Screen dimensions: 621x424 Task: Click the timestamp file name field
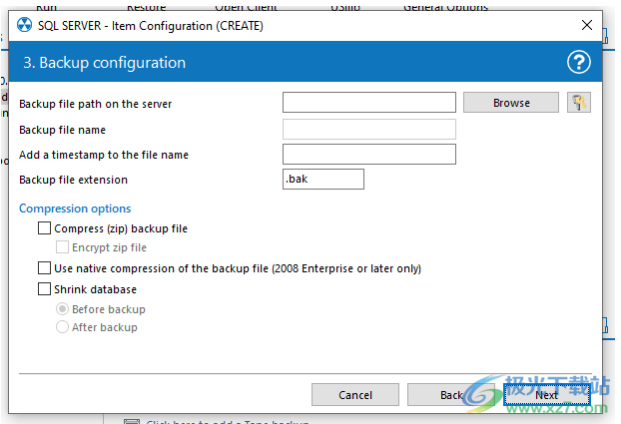[369, 154]
